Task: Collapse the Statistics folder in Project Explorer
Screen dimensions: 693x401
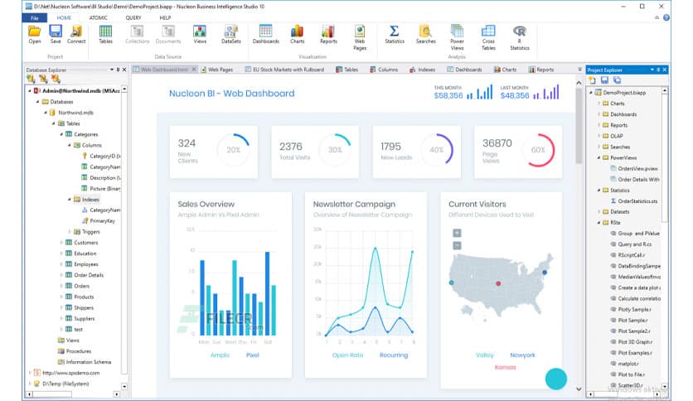Action: point(598,191)
